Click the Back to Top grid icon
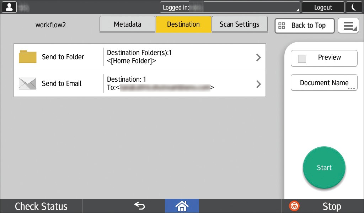This screenshot has height=213, width=364. point(282,26)
